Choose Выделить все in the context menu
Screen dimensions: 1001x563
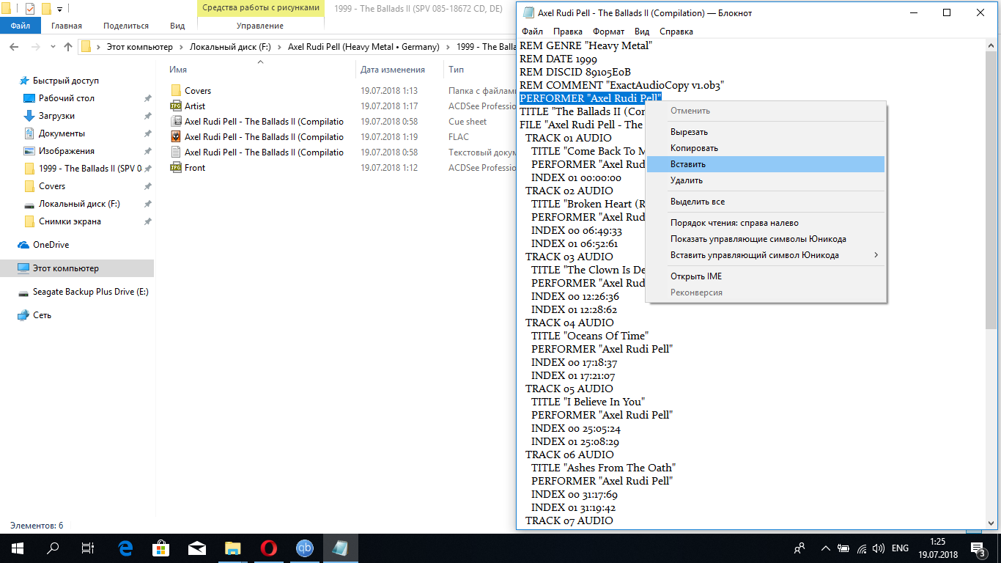[x=766, y=202]
